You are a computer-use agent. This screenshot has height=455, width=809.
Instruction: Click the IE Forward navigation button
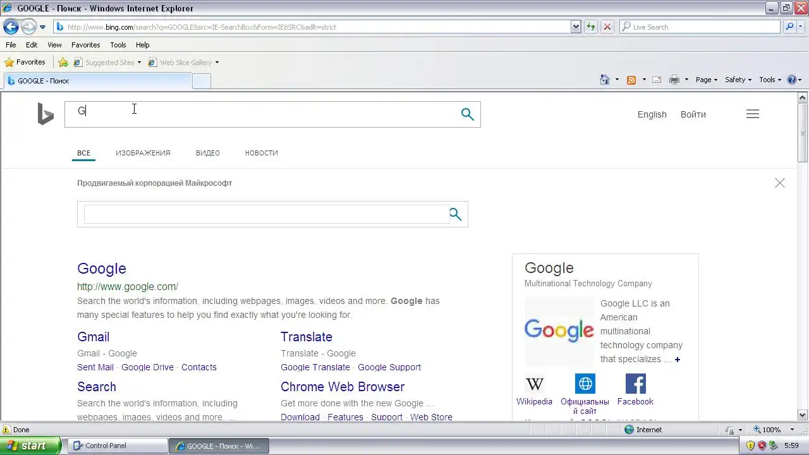pos(28,27)
